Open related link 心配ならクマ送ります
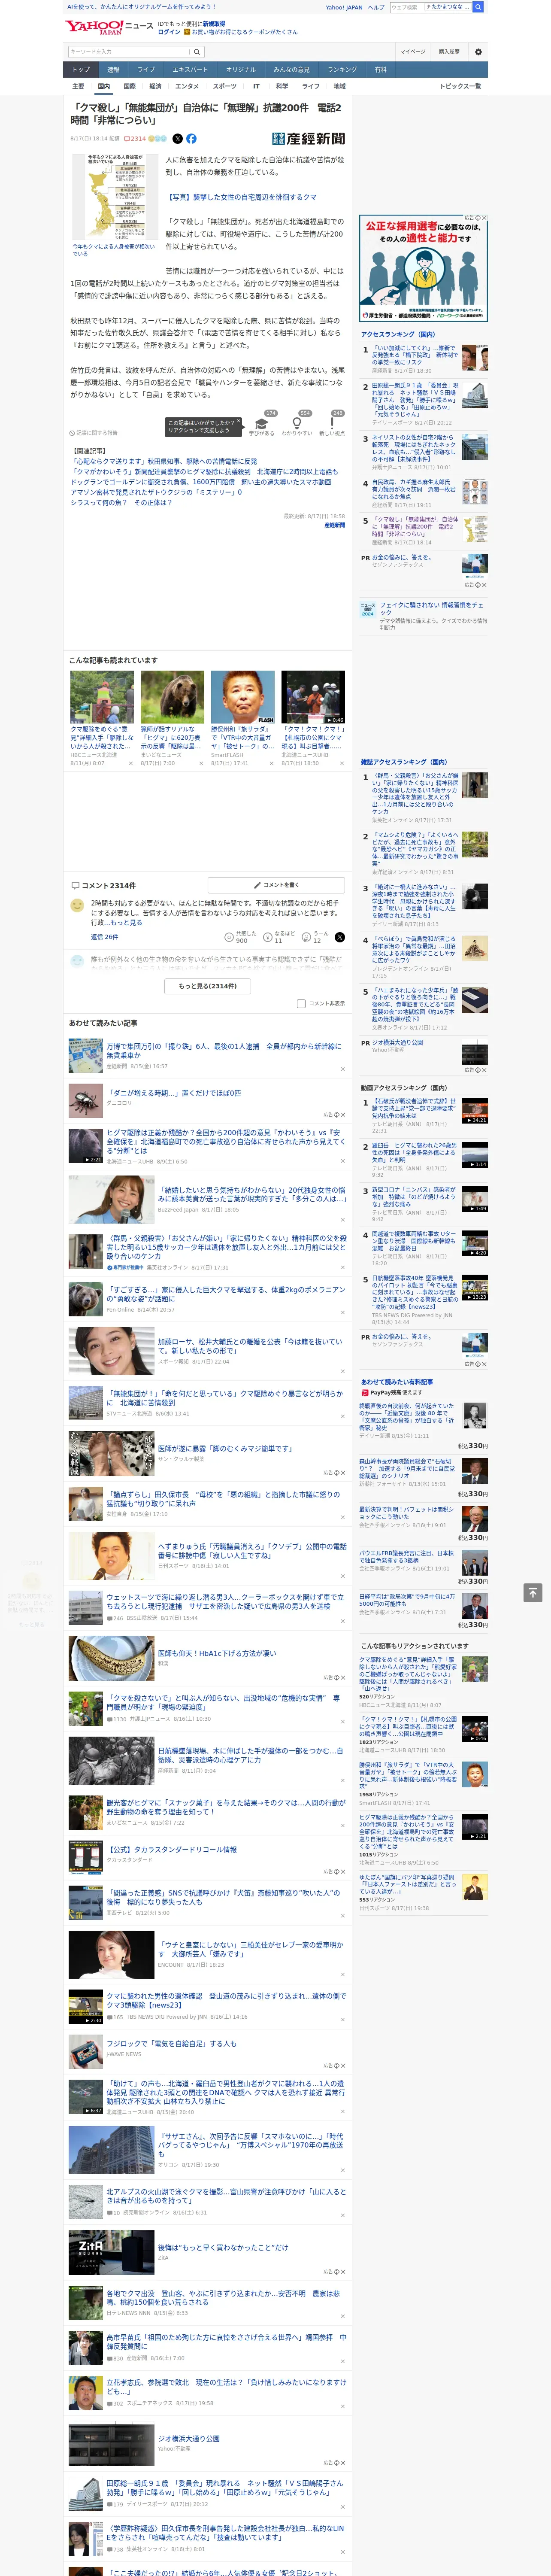551x2576 pixels. [x=163, y=462]
